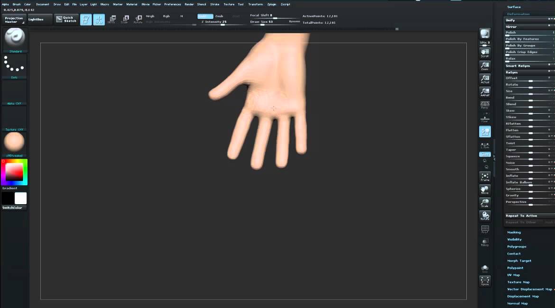This screenshot has width=555, height=308.
Task: Toggle Persp perspective view
Action: (x=485, y=105)
